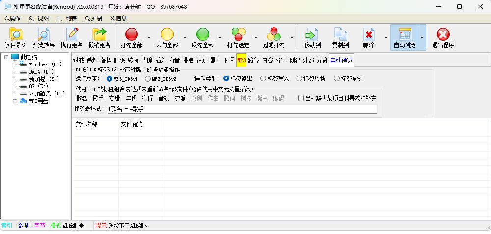Expand the WPS网盘 tree node
Screen dimensions: 491x234
[x=15, y=101]
